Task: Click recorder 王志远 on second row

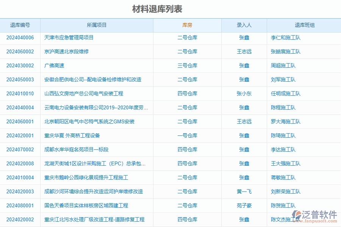Action: 244,51
